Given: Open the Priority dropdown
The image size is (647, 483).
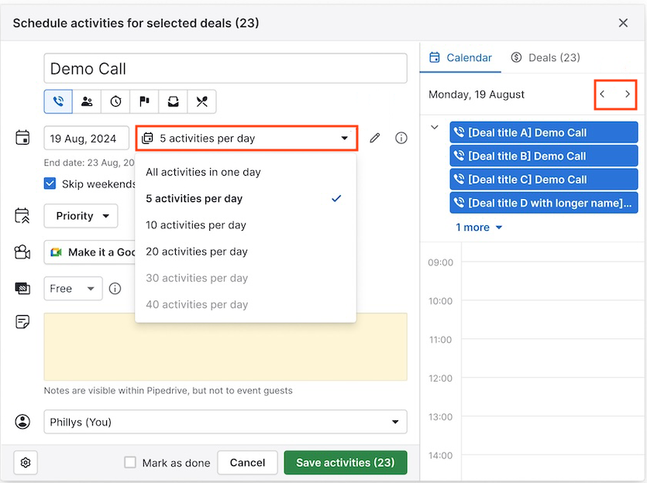Looking at the screenshot, I should 81,216.
